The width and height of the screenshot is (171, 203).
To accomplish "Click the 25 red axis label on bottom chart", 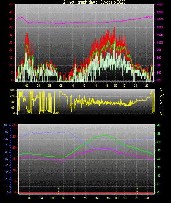I will pos(14,136).
